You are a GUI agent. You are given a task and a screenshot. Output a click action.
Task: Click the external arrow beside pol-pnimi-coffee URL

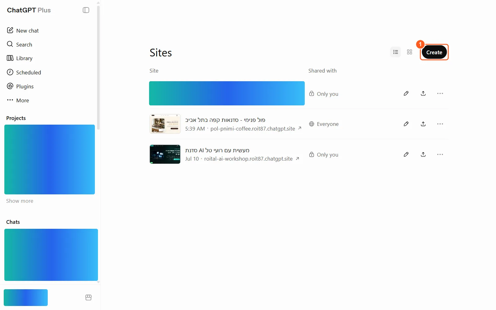[300, 128]
